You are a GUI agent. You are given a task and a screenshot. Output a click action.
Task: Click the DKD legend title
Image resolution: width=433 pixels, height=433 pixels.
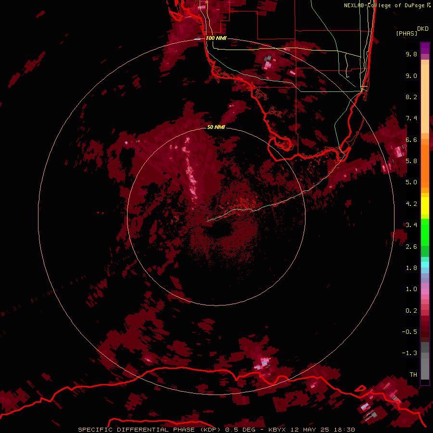coord(423,29)
